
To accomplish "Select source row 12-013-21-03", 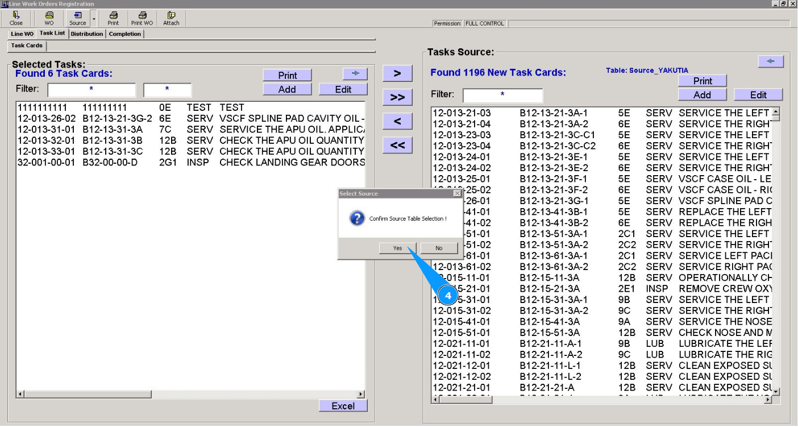I will coord(601,113).
